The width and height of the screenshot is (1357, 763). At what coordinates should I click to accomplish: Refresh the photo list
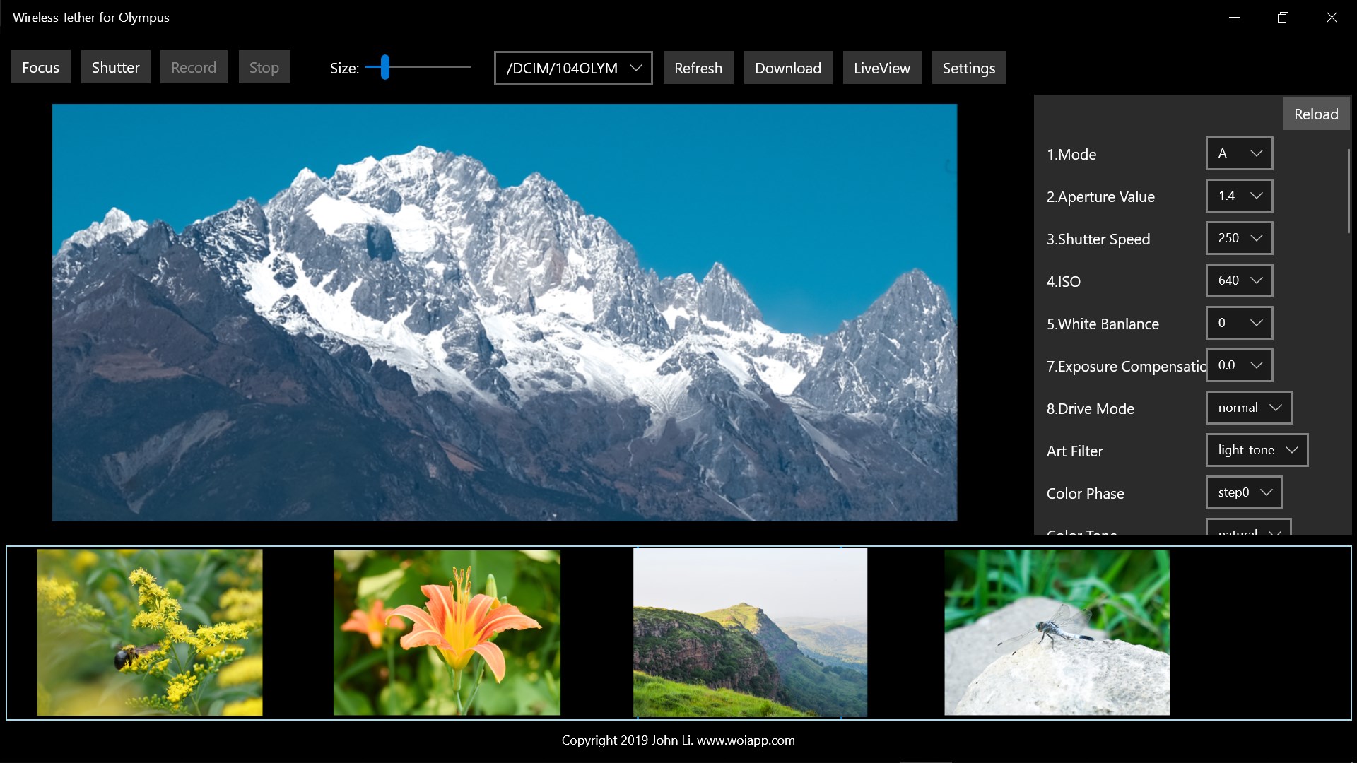pyautogui.click(x=698, y=68)
